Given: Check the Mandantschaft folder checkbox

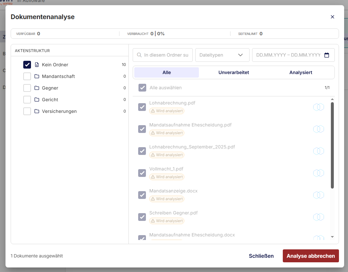Looking at the screenshot, I should (27, 76).
